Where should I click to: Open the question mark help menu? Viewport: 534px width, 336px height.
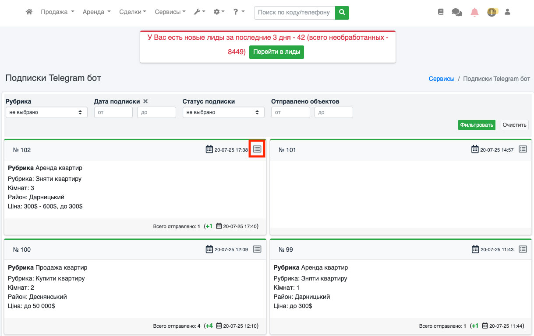tap(239, 12)
